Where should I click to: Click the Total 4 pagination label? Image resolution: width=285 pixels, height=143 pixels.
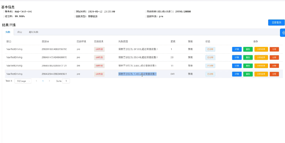point(9,81)
